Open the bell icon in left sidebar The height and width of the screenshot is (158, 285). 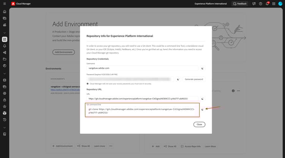click(5, 46)
